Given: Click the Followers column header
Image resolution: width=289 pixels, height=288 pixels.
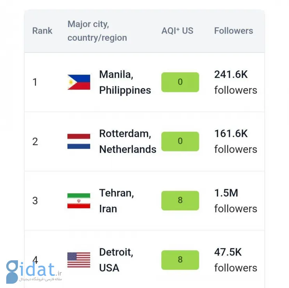Looking at the screenshot, I should [x=234, y=31].
